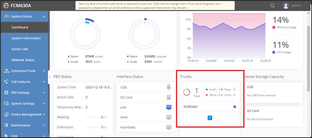This screenshot has height=138, width=312.
Task: Click the Abnormal trunks legend entry
Action: (x=213, y=95)
